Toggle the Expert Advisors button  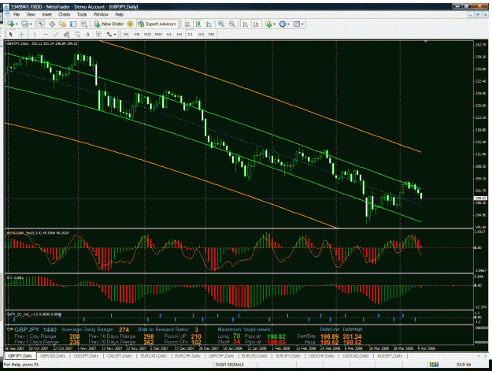point(157,24)
